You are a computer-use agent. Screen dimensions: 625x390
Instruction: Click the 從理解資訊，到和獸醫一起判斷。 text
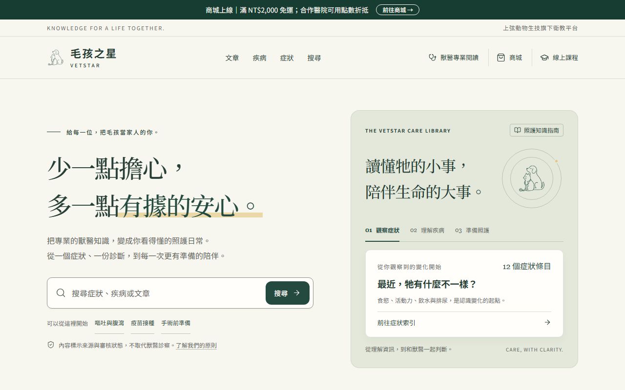click(409, 349)
